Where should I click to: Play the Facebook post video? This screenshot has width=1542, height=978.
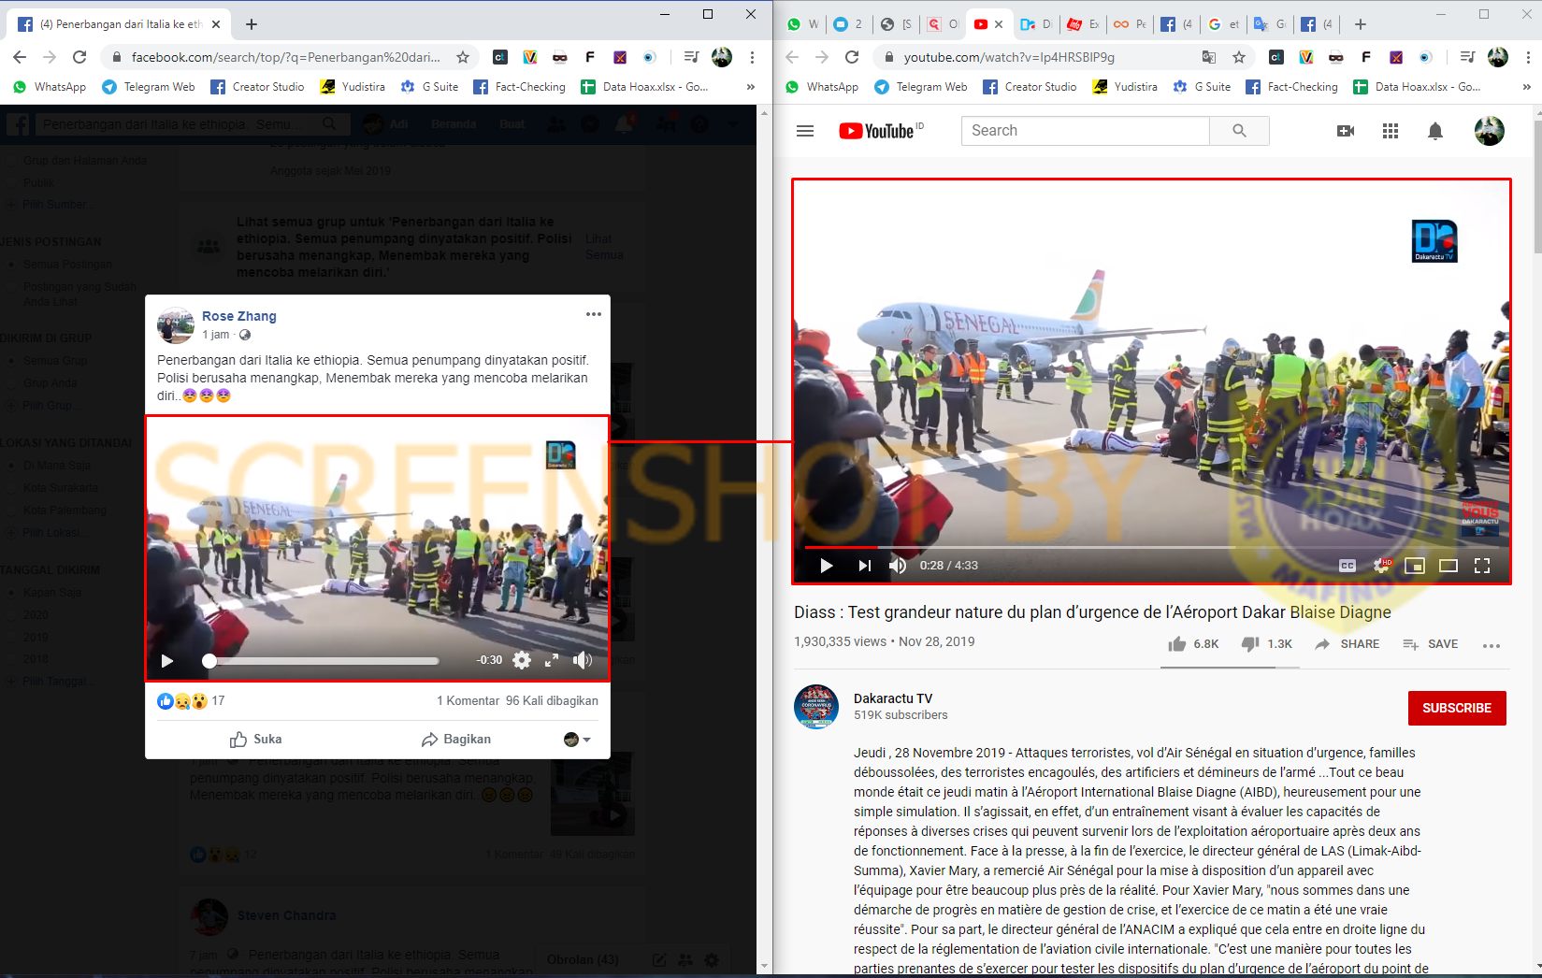[x=167, y=661]
